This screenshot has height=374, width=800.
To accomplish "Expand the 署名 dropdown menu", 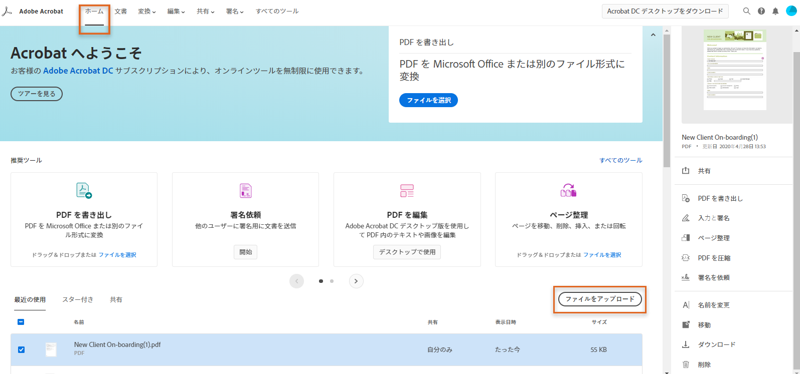I will coord(235,11).
